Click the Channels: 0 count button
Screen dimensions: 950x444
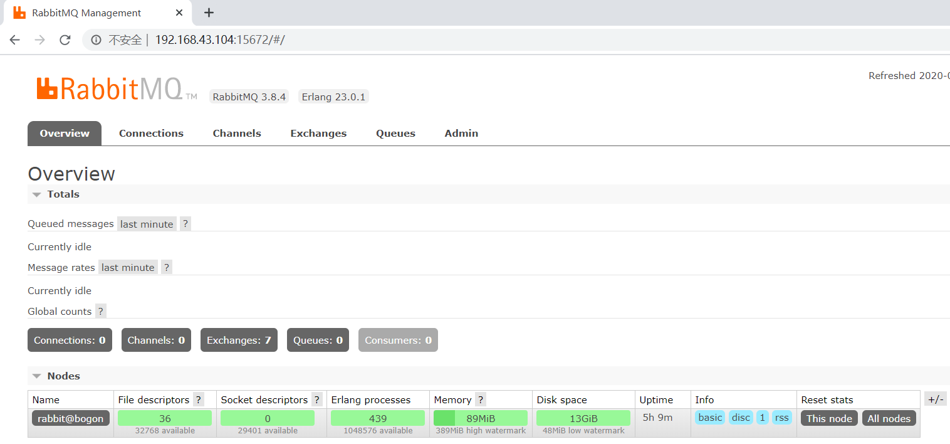click(x=156, y=340)
